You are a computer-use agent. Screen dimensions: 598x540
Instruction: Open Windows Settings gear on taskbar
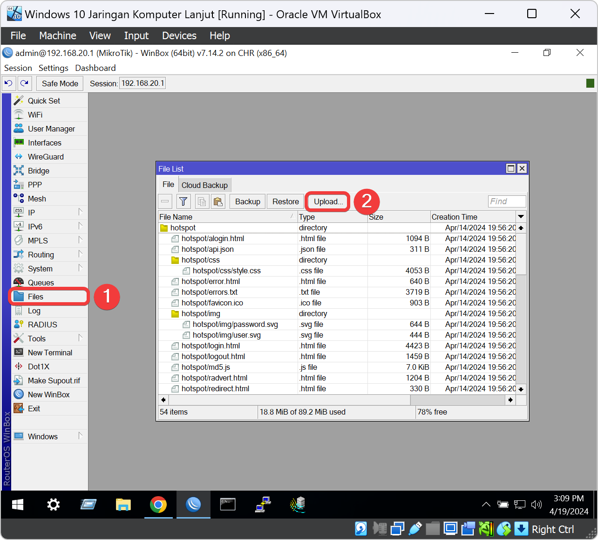54,505
